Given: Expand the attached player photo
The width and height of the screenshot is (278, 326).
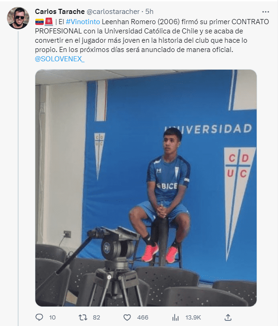Looking at the screenshot, I should 146,188.
